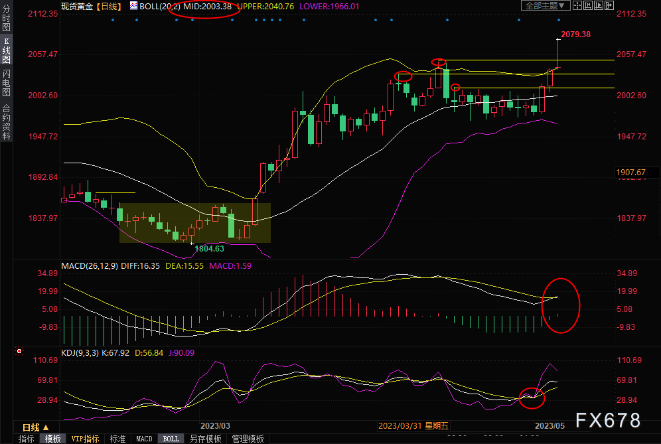The image size is (661, 444).
Task: Click the yellow highlighted consolidation box on chart
Action: 195,222
